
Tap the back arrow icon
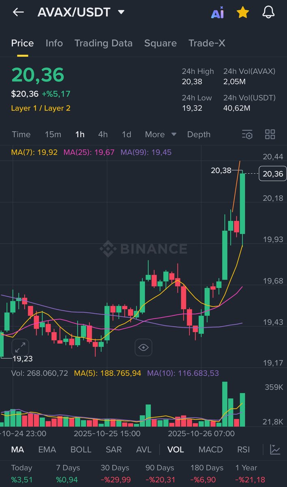tap(18, 13)
